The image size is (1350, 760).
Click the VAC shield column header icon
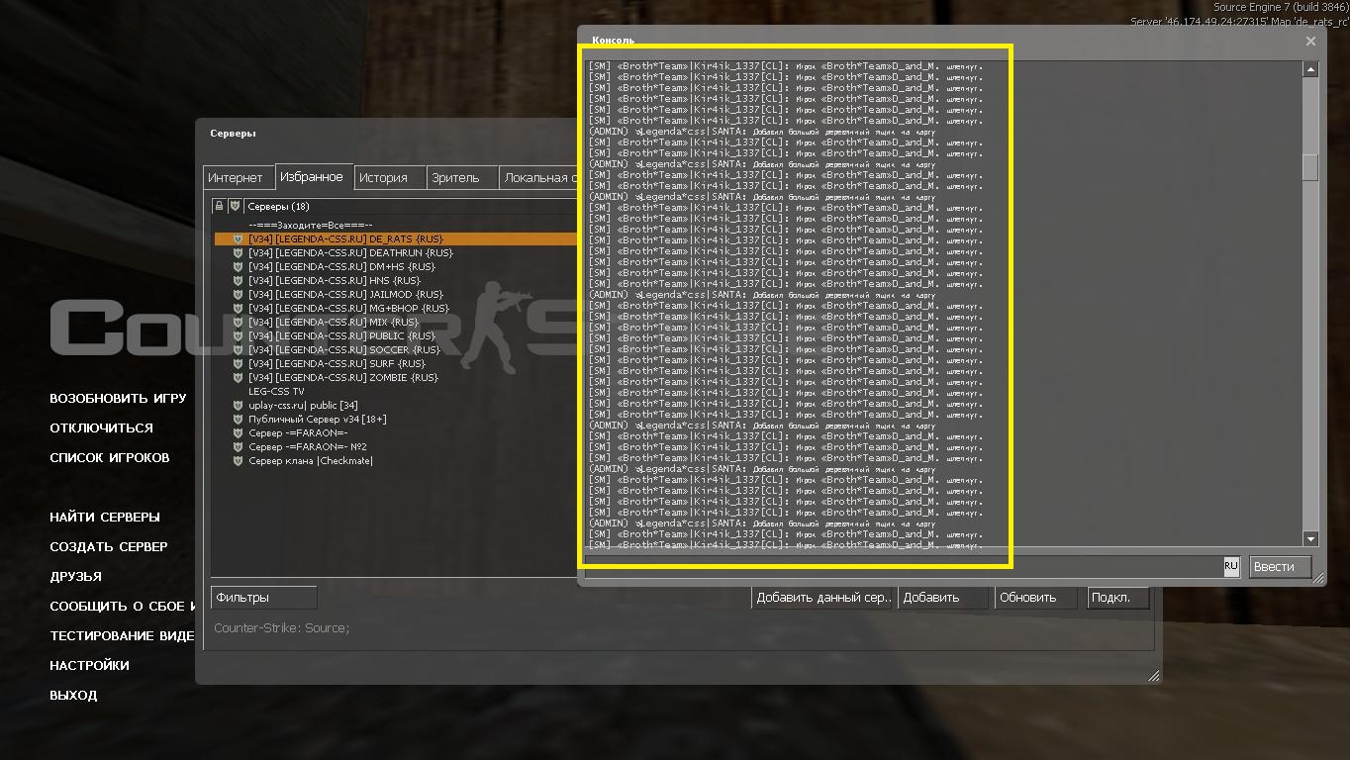tap(235, 206)
